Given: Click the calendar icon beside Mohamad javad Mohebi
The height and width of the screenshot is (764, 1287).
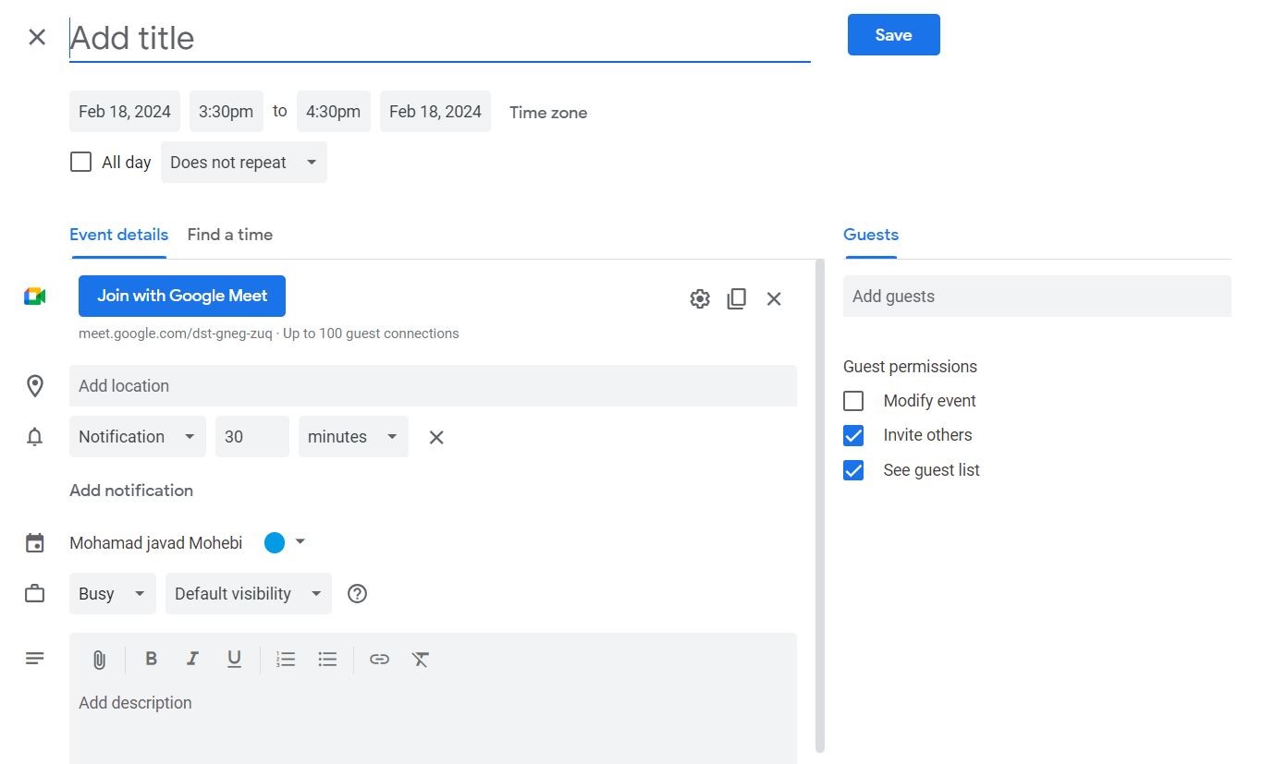Looking at the screenshot, I should [35, 543].
